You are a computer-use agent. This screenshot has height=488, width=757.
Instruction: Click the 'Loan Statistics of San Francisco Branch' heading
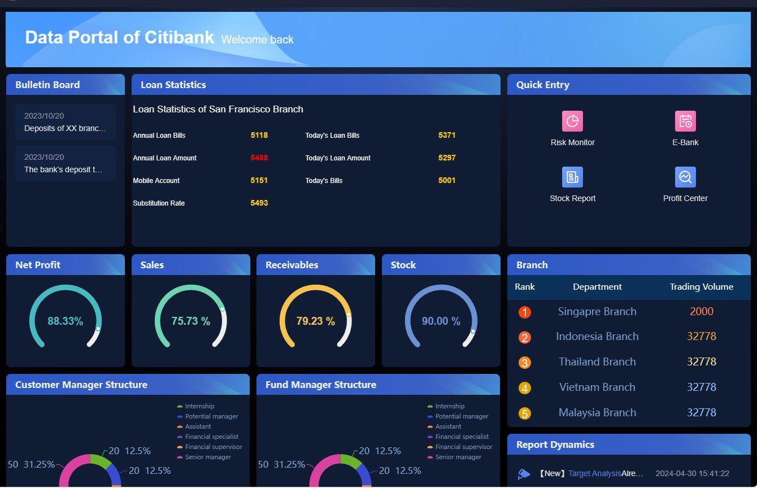(218, 110)
